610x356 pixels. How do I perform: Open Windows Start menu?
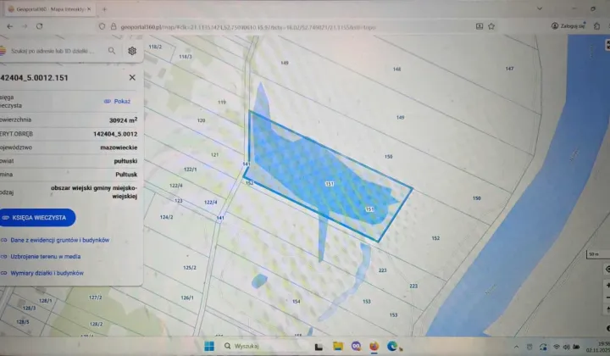(208, 346)
